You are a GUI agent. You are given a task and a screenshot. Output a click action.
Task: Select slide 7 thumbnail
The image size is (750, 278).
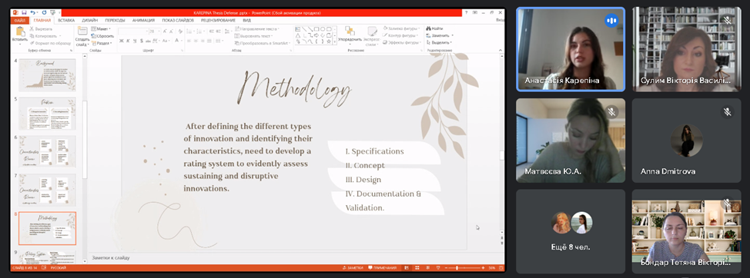[47, 190]
